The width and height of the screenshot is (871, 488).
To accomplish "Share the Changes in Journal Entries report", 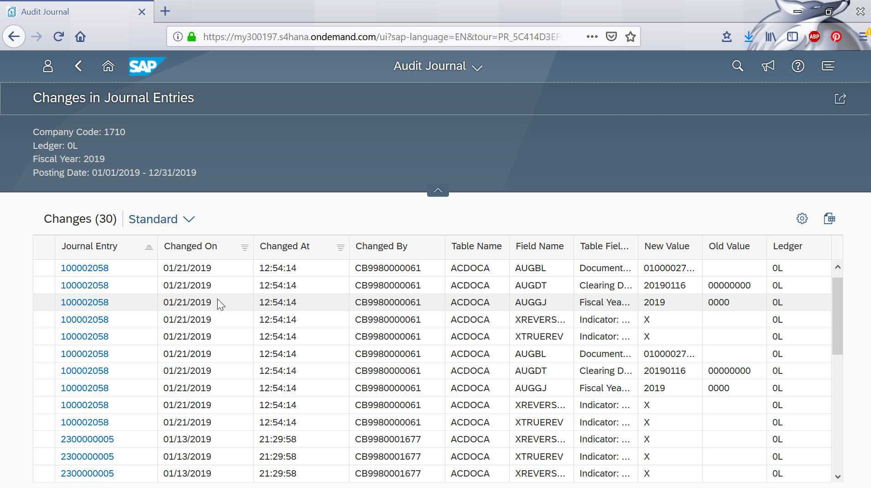I will tap(840, 98).
